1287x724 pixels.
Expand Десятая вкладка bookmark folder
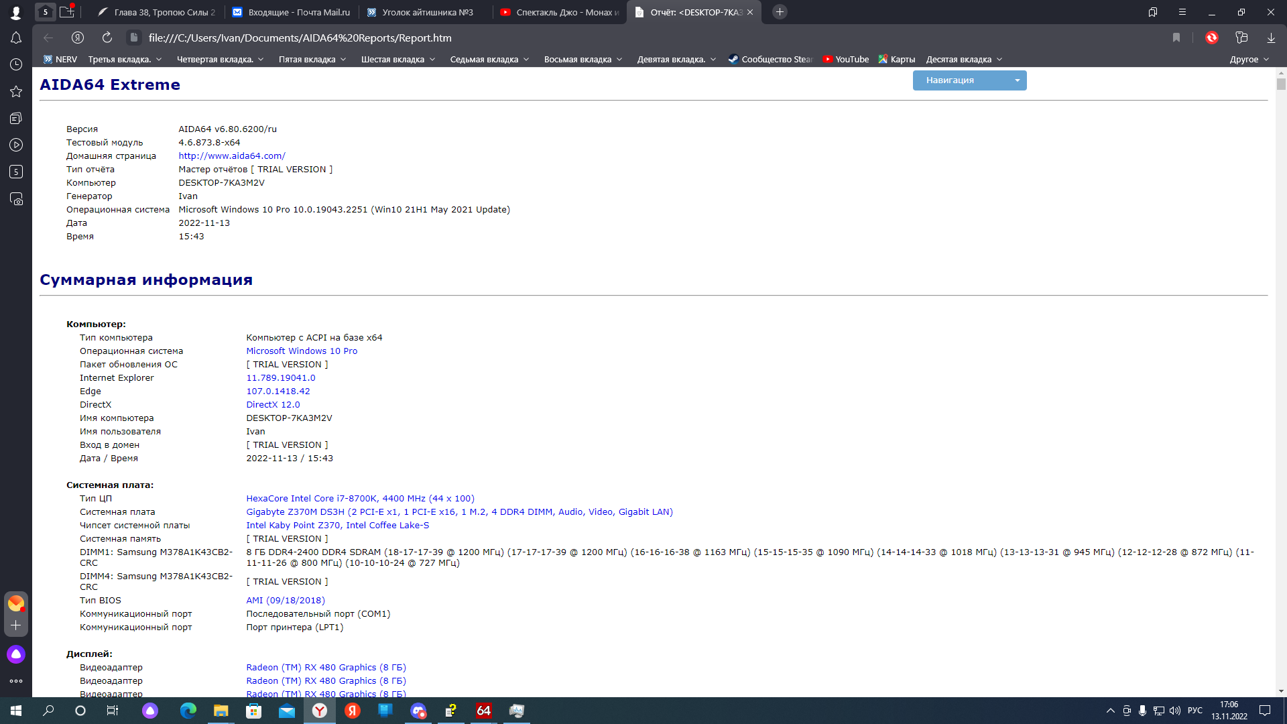(x=964, y=60)
